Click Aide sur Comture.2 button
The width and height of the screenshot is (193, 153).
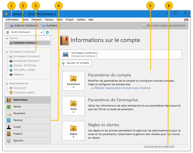(x=24, y=26)
